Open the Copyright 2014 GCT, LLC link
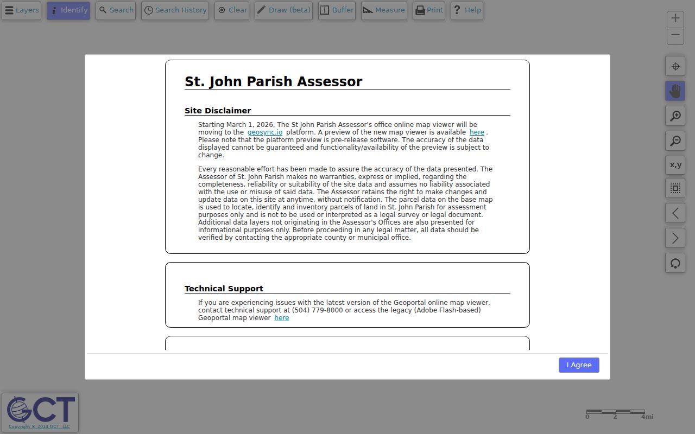 tap(39, 426)
